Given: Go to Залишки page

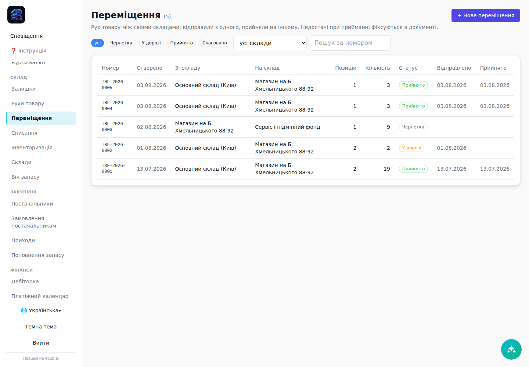Looking at the screenshot, I should point(41,89).
